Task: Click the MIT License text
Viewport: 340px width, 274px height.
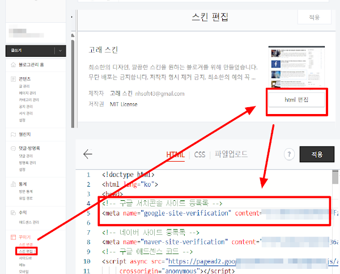Action: 124,104
